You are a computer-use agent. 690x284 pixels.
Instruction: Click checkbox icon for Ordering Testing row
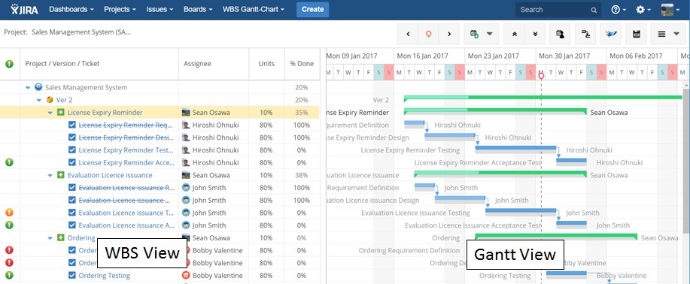point(72,276)
